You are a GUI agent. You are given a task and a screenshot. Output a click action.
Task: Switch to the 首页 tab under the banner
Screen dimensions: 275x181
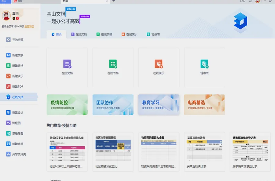(x=57, y=34)
